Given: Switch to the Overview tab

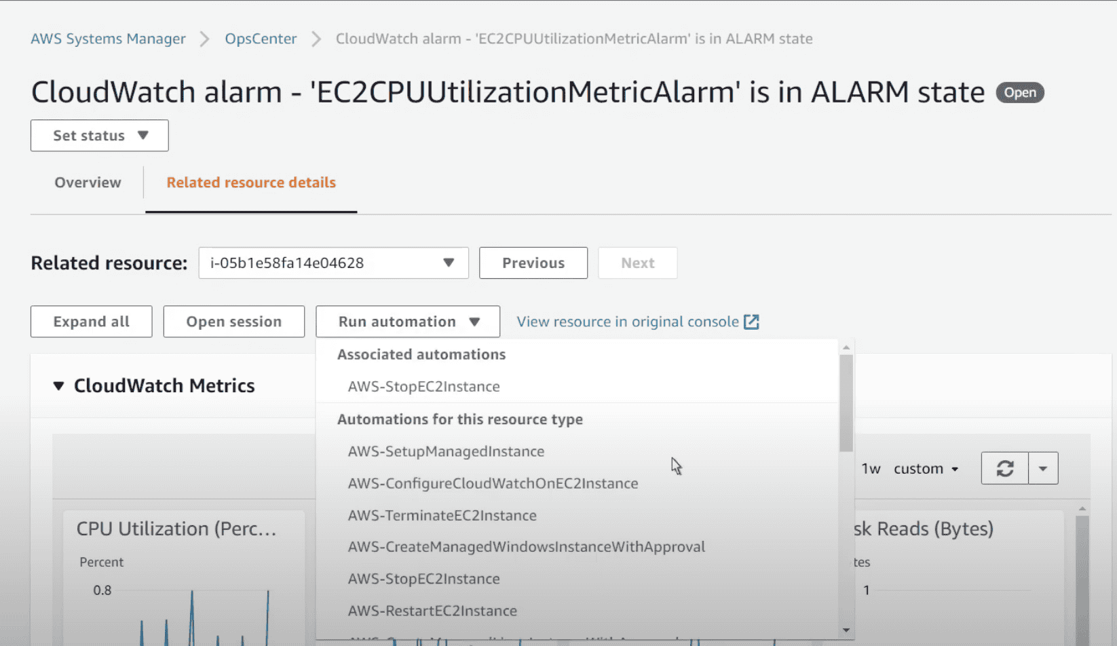Looking at the screenshot, I should tap(88, 183).
